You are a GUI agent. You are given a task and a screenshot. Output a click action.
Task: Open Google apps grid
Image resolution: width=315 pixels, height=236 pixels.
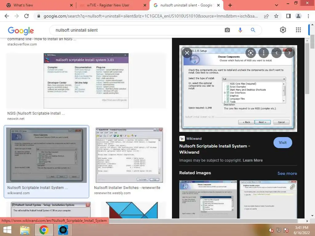298,30
